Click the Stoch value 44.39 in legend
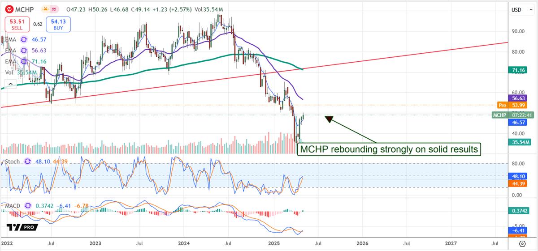 [60, 162]
